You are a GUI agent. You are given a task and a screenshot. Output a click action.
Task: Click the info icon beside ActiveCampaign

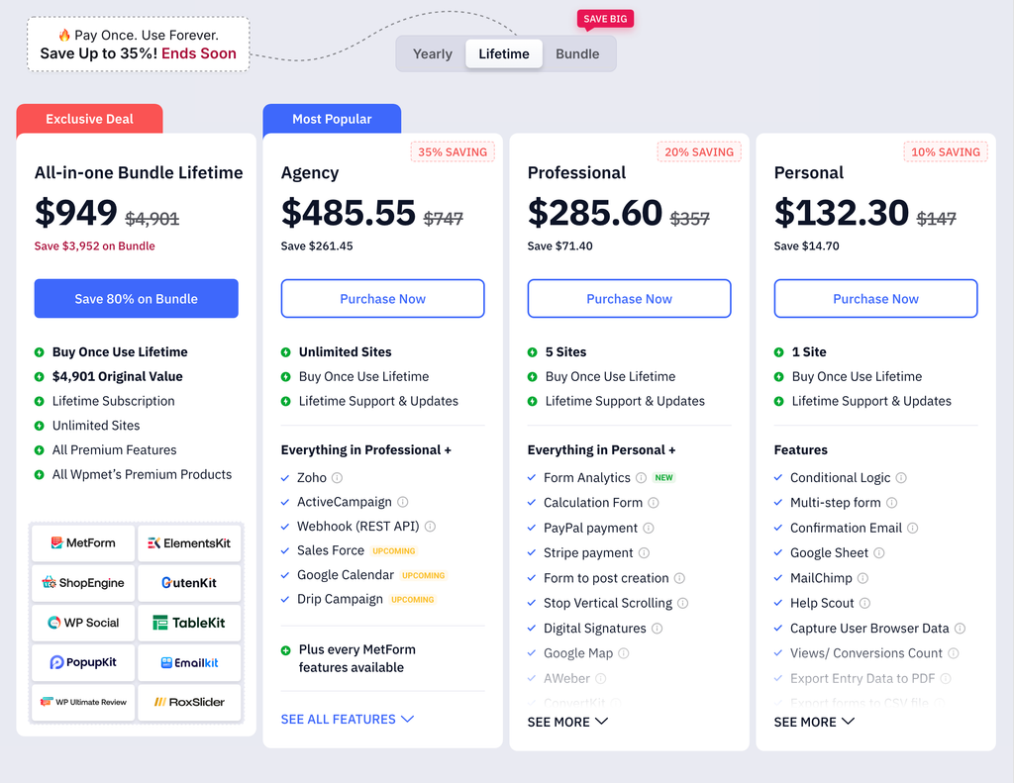coord(402,502)
